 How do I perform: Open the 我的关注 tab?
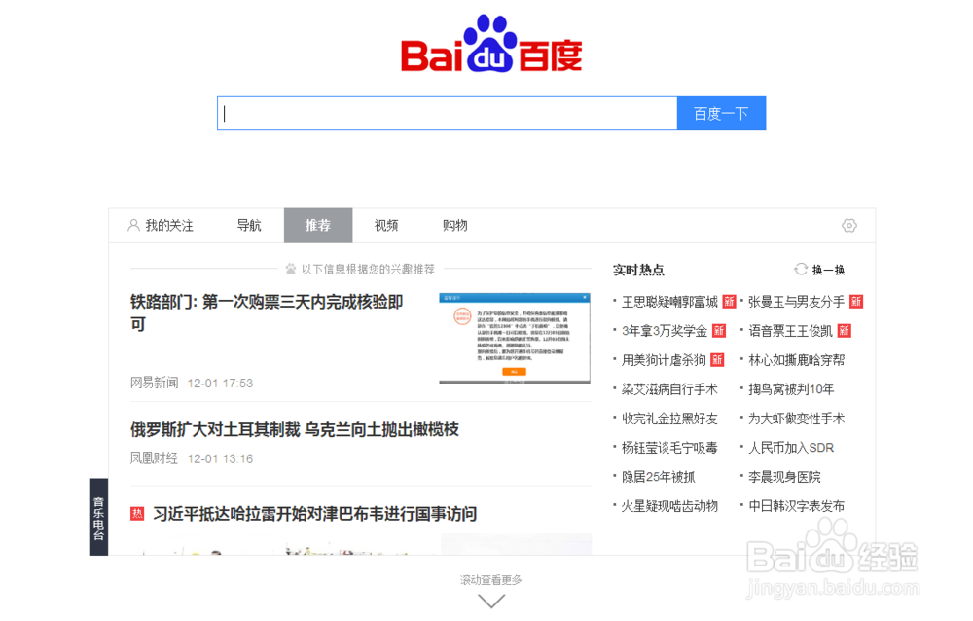click(161, 226)
